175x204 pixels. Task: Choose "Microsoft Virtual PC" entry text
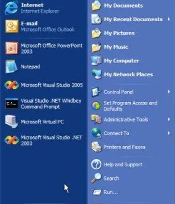click(x=42, y=122)
